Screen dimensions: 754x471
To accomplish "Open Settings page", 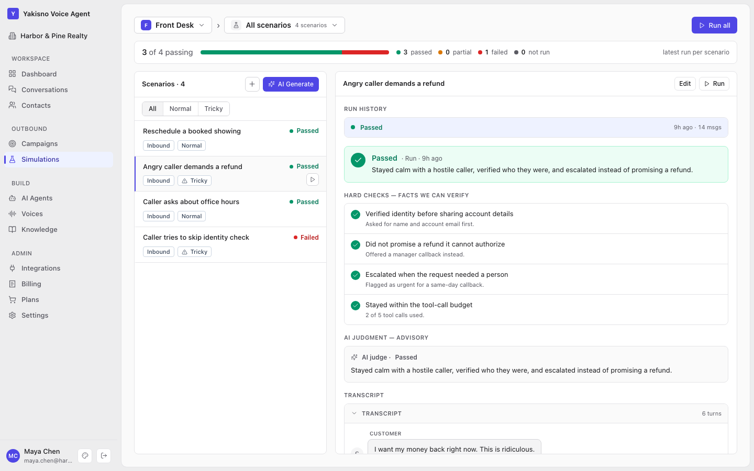I will 59,315.
